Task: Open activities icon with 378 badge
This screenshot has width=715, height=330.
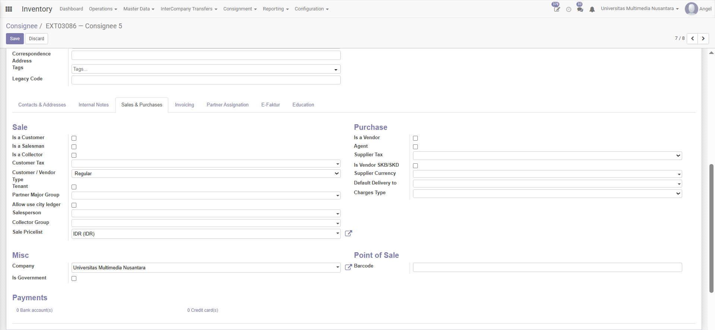Action: [x=556, y=9]
